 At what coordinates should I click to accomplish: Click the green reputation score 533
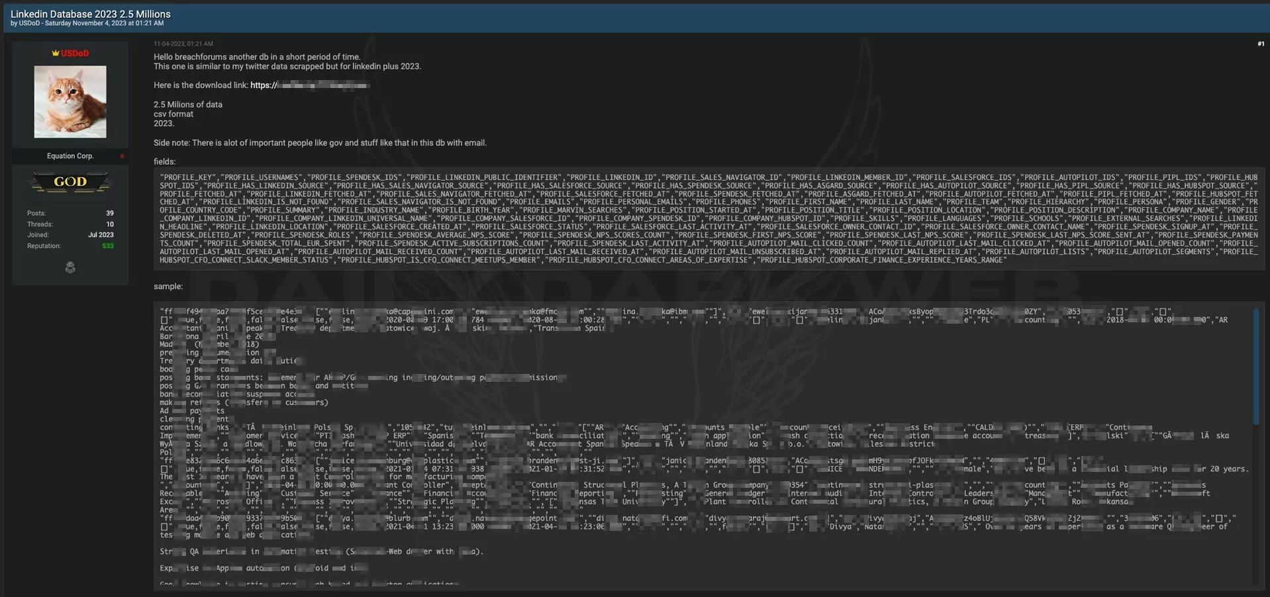(108, 246)
